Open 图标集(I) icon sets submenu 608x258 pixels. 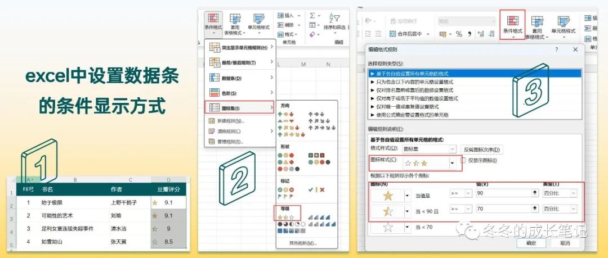click(x=240, y=107)
